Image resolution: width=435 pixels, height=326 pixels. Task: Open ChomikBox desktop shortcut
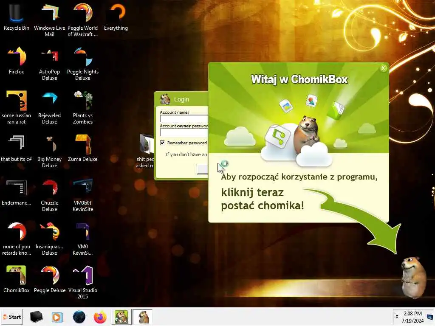point(17,279)
